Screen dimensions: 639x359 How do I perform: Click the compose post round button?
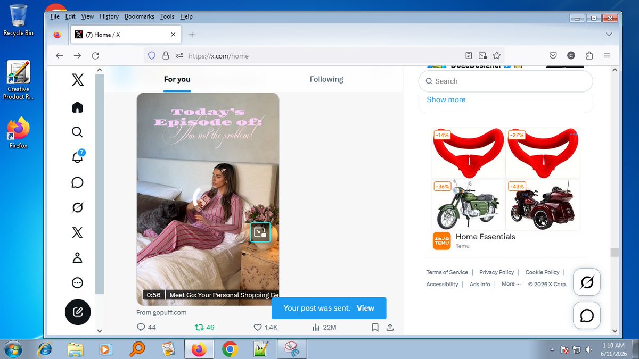point(78,312)
